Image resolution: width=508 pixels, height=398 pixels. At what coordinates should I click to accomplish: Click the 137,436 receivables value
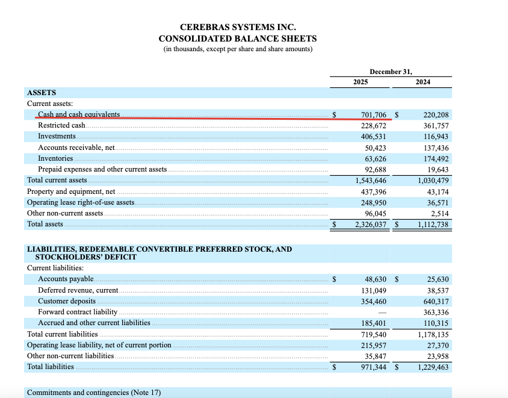[436, 148]
